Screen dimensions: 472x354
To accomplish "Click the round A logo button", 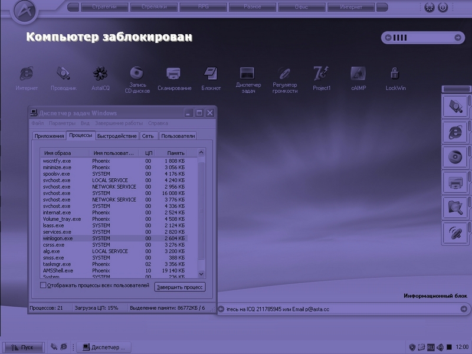I will pyautogui.click(x=24, y=11).
